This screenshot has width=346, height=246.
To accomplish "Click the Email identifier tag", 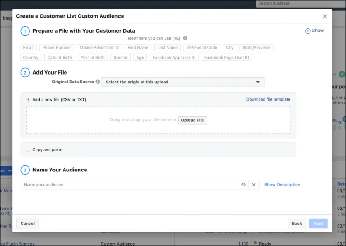I will click(x=29, y=48).
